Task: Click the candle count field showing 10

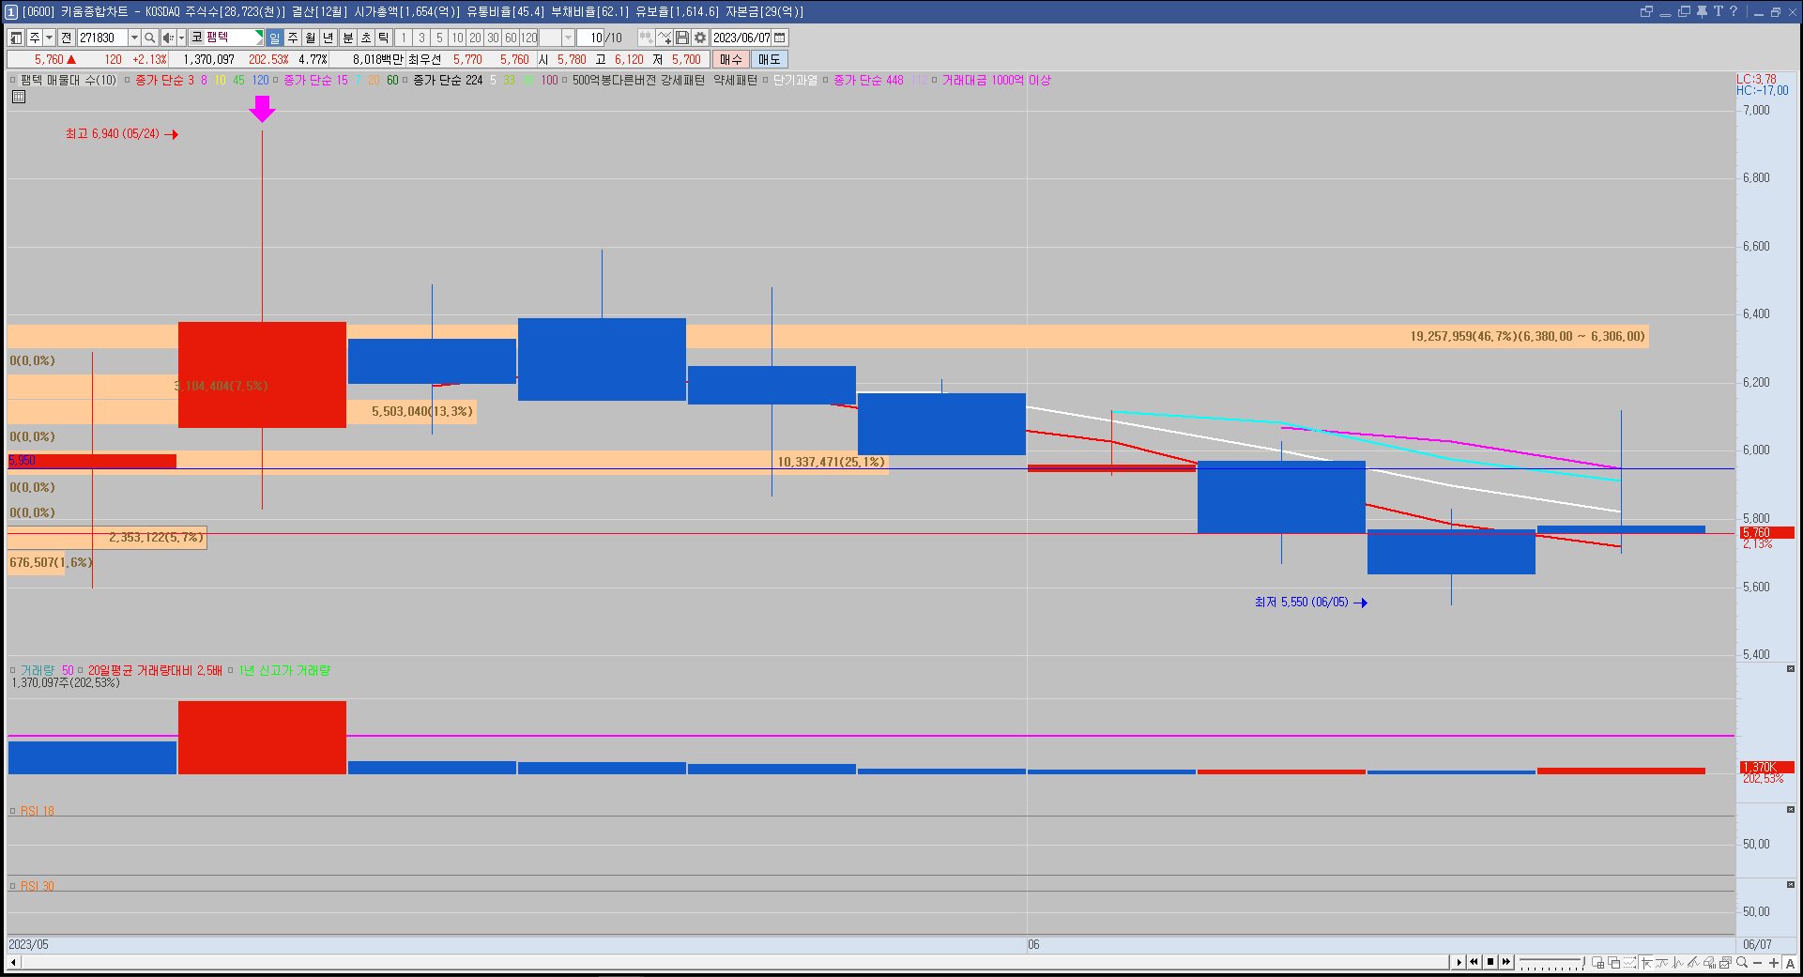Action: (590, 38)
